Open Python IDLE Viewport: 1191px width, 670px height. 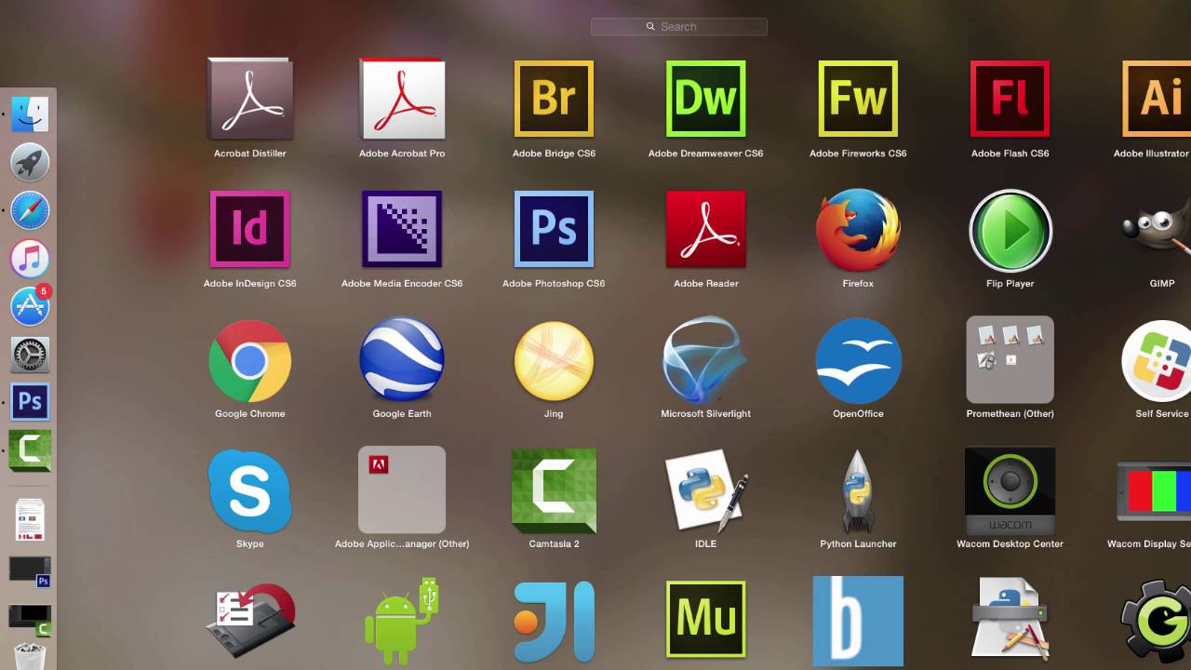click(x=706, y=489)
